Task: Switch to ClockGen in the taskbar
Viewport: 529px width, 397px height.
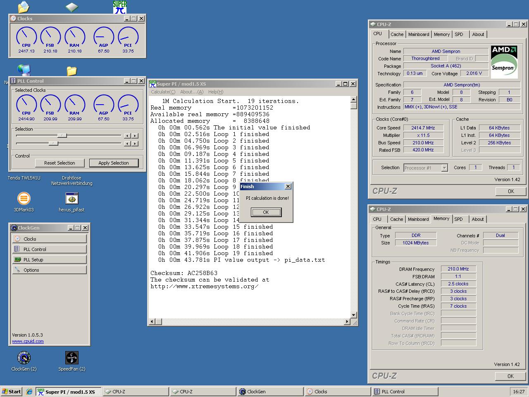Action: 270,392
